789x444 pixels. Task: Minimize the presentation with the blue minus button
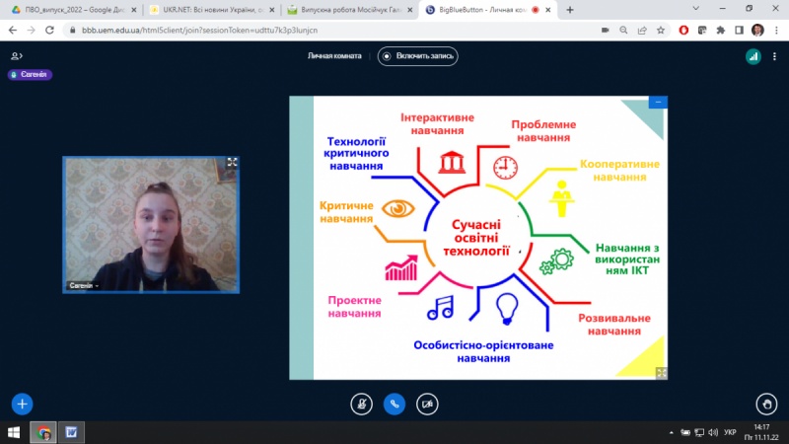point(658,102)
